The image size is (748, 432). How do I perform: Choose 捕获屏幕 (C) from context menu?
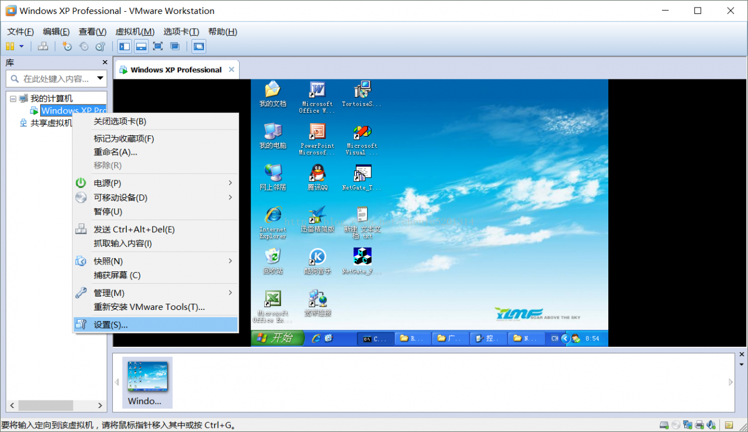pyautogui.click(x=155, y=275)
